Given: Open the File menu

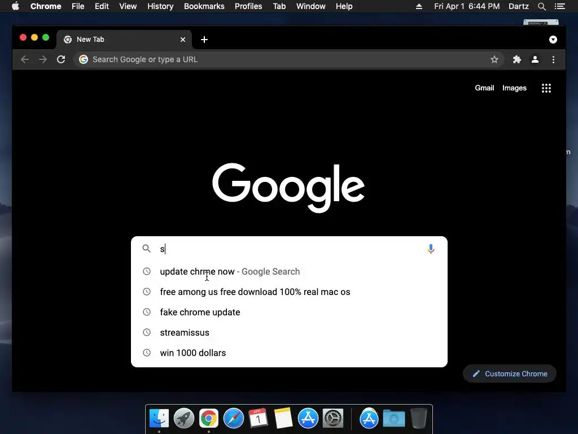Looking at the screenshot, I should point(78,6).
